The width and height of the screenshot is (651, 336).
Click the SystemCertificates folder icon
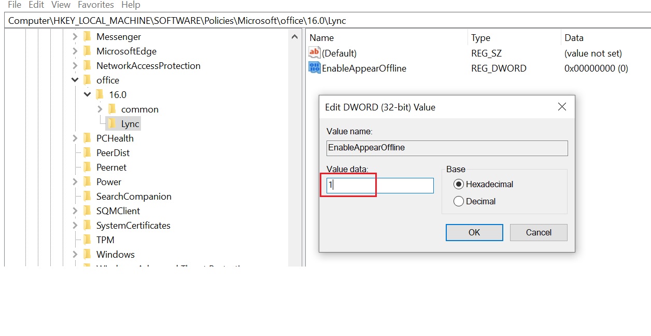[87, 225]
